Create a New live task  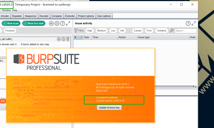(x=34, y=23)
